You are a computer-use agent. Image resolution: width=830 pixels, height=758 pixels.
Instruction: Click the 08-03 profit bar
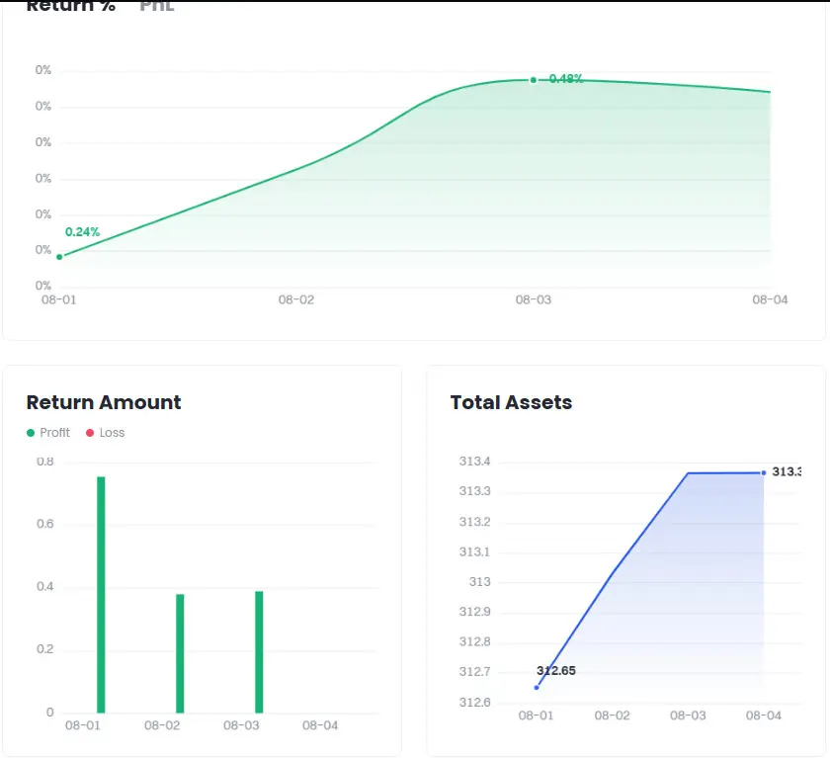click(259, 651)
